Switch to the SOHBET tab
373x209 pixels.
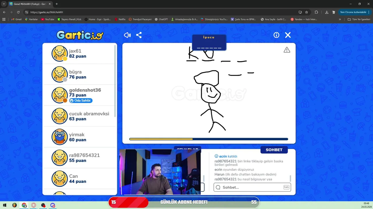(274, 150)
